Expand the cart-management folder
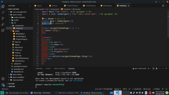169x95 pixels. (19, 12)
